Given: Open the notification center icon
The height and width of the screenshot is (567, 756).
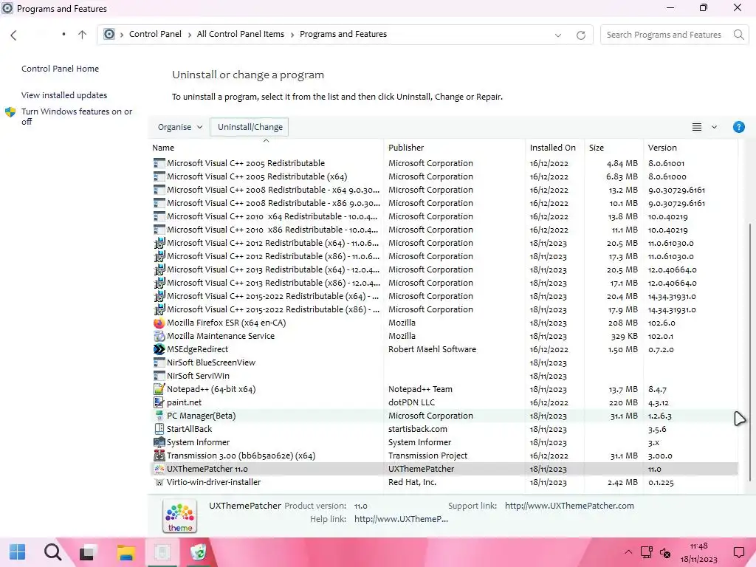Looking at the screenshot, I should 738,552.
